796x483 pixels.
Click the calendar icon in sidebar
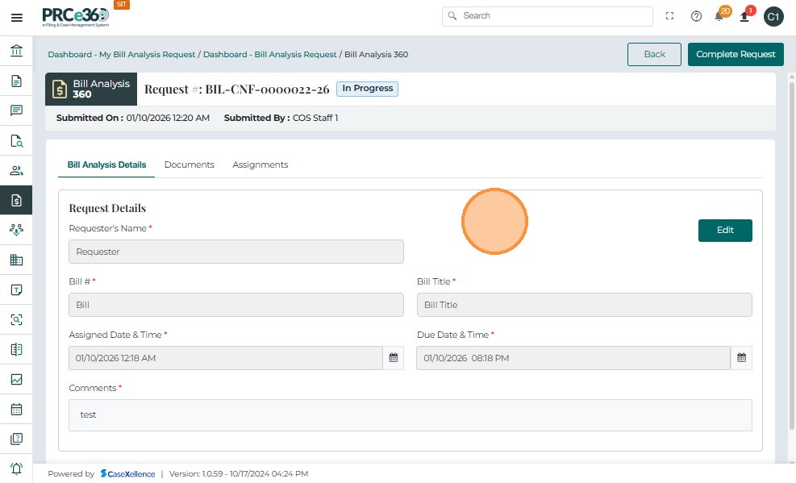point(16,409)
